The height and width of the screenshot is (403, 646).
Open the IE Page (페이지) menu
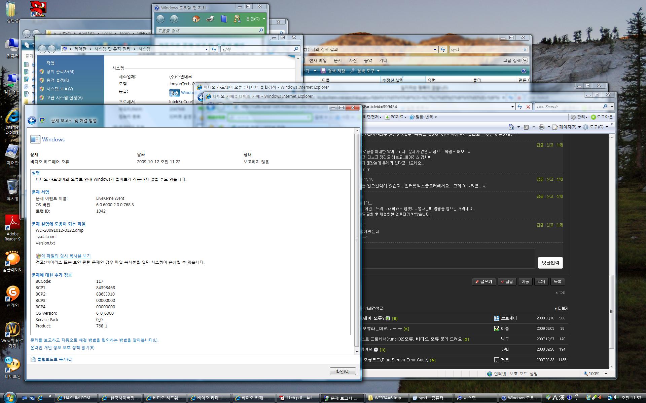click(567, 127)
